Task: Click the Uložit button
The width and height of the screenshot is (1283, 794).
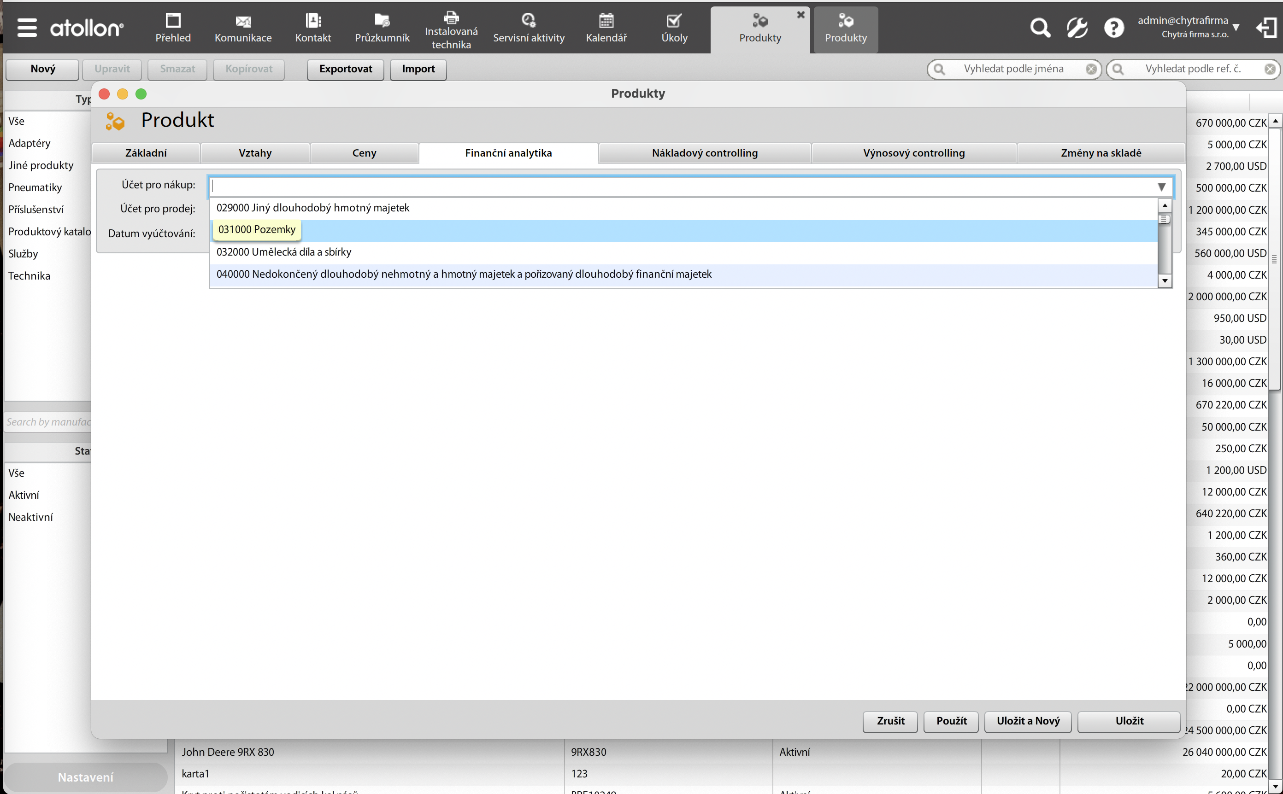Action: click(1129, 721)
